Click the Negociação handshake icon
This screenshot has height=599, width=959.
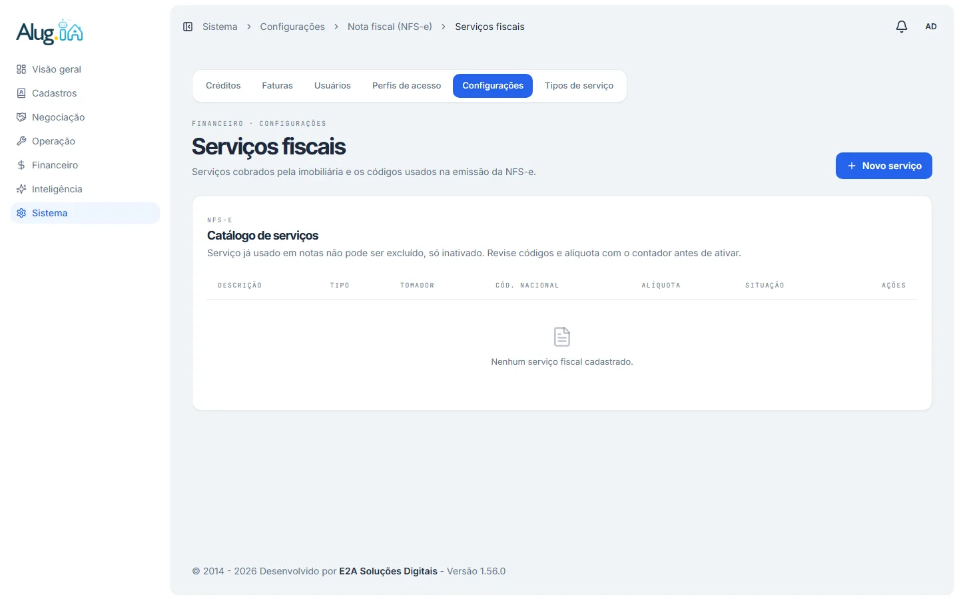(21, 117)
